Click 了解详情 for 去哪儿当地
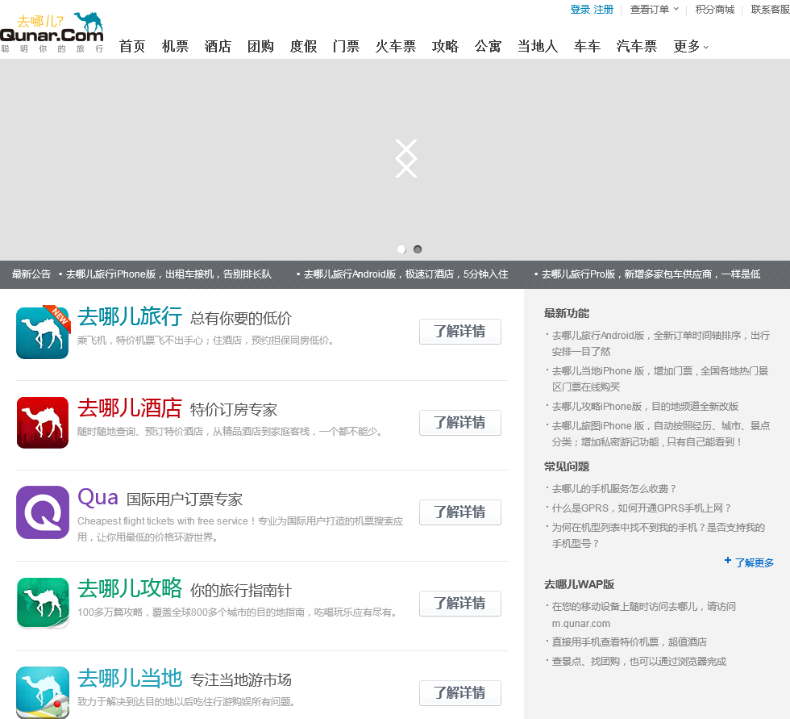790x719 pixels. (460, 693)
